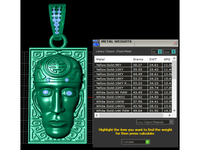
Task: Click the 24.61 DWT value
Action: click(154, 65)
